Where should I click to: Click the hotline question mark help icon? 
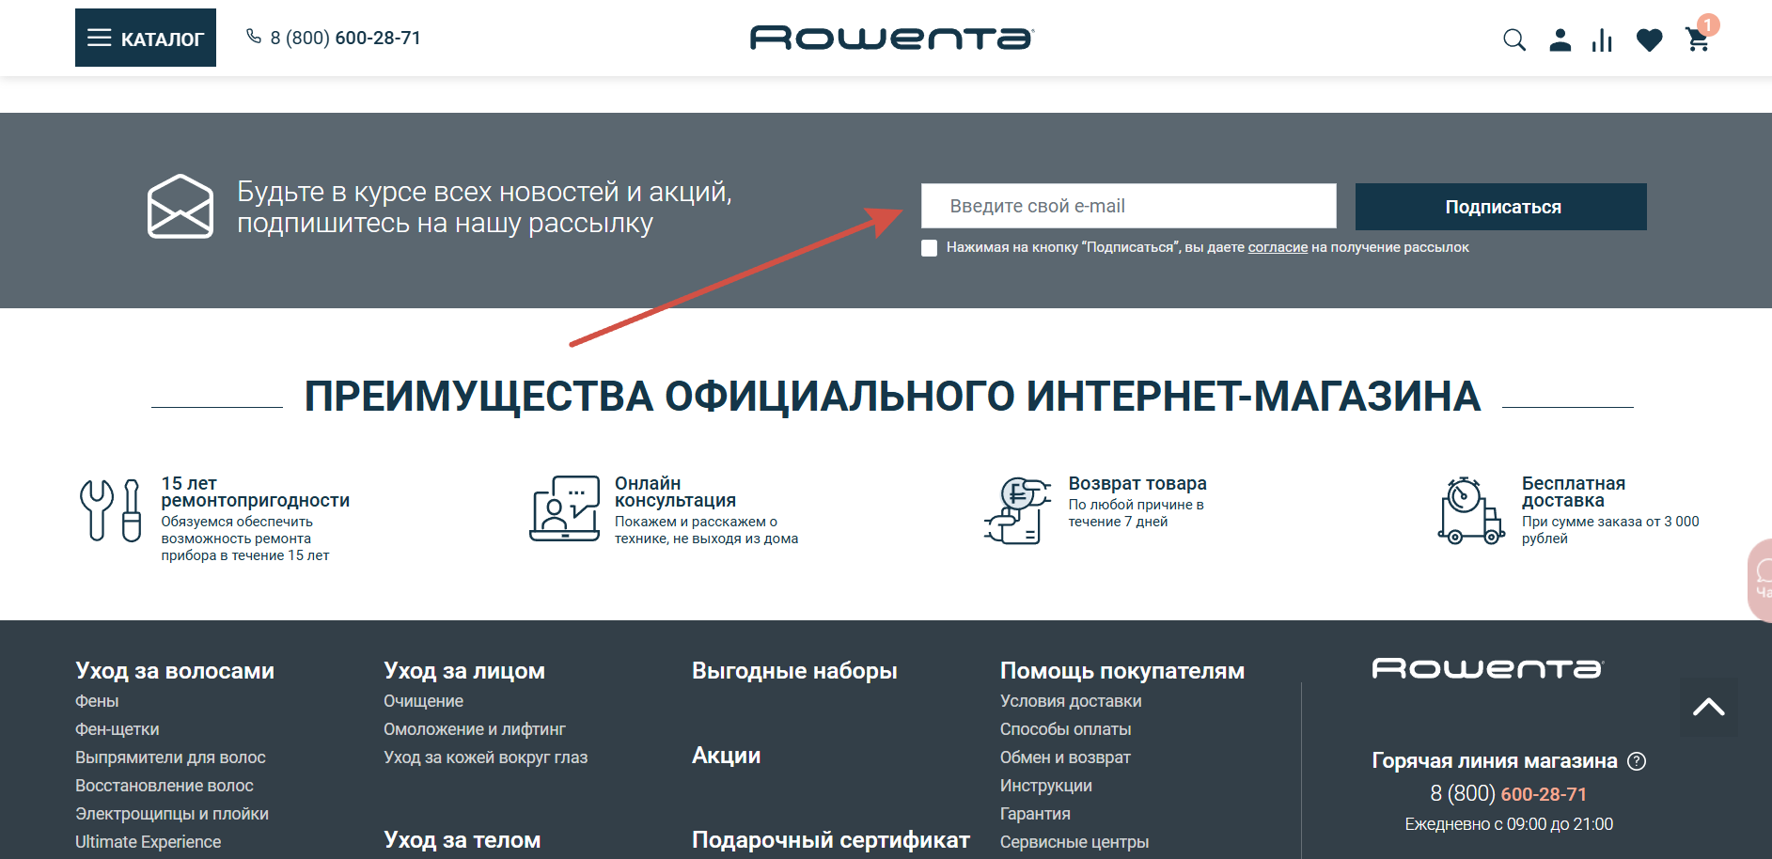coord(1637,761)
